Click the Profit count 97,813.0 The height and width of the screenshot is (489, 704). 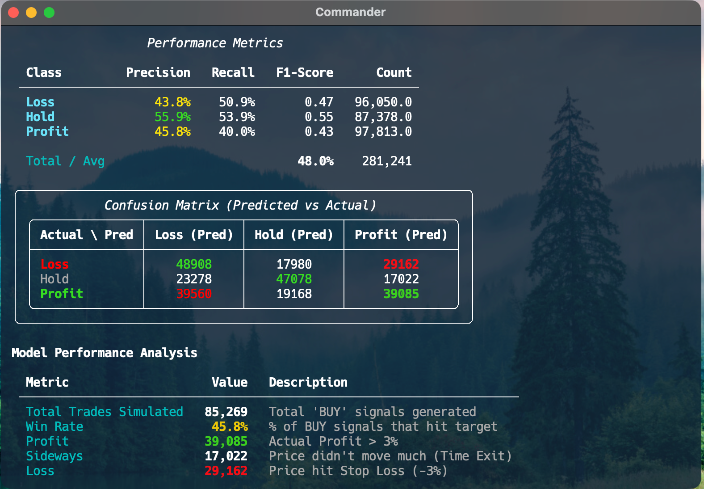383,131
